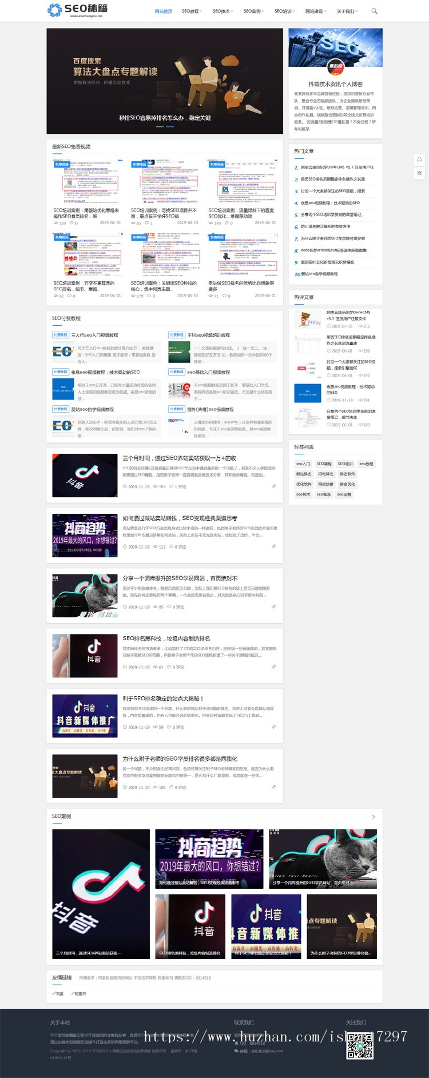The width and height of the screenshot is (429, 1078).
Task: Click the round avatar in profile card
Action: click(x=335, y=66)
